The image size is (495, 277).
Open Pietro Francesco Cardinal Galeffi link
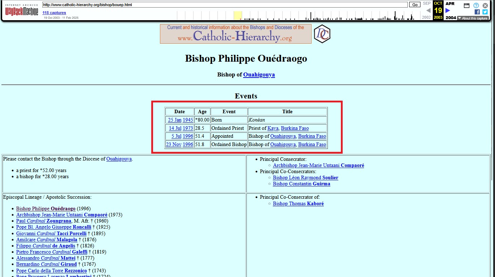pyautogui.click(x=52, y=252)
